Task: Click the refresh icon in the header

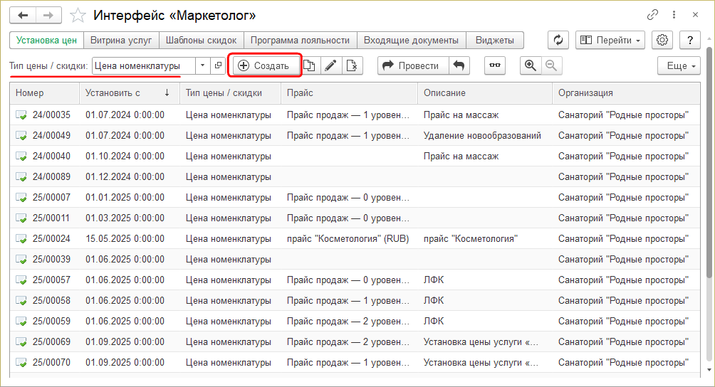Action: coord(558,41)
